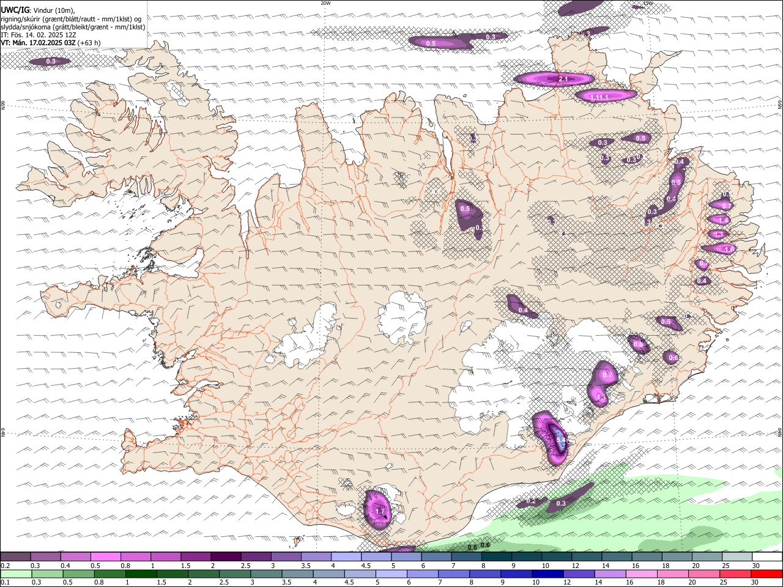This screenshot has width=783, height=587.
Task: Click the '0.4' upper-row legend label
Action: coord(65,566)
